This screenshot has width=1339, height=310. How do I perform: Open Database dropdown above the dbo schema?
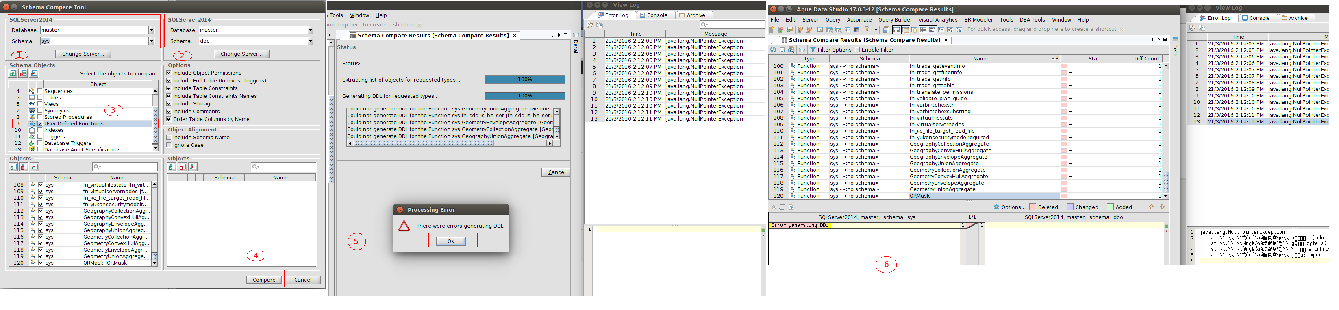(x=310, y=30)
